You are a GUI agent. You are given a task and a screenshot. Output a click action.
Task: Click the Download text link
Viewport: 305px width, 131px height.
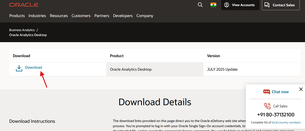tap(34, 67)
